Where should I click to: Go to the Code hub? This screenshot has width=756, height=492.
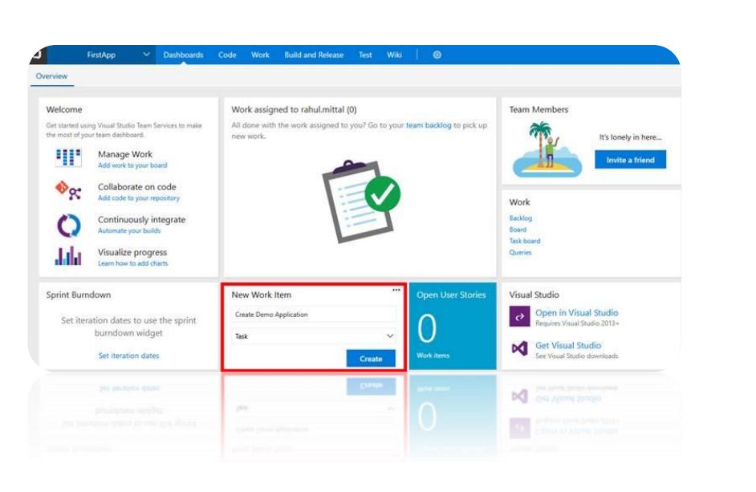227,55
